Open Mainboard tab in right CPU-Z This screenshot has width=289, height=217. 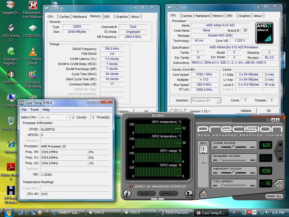coord(202,16)
